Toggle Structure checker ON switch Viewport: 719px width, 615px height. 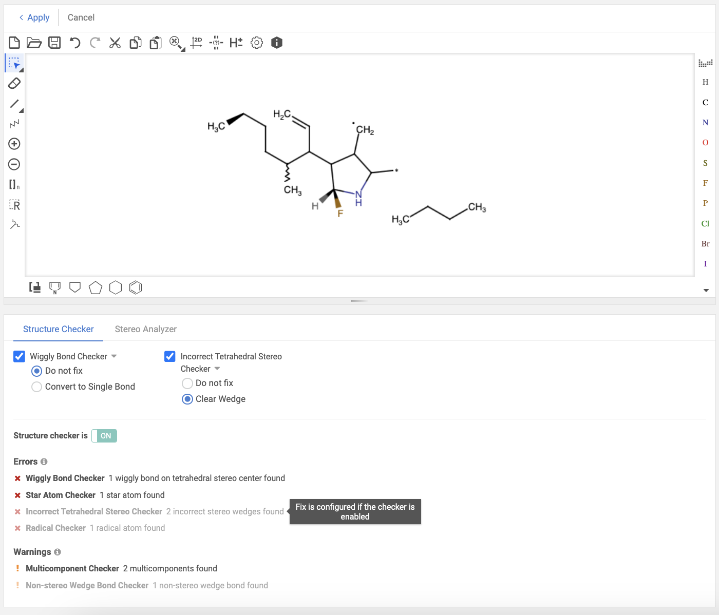point(104,436)
